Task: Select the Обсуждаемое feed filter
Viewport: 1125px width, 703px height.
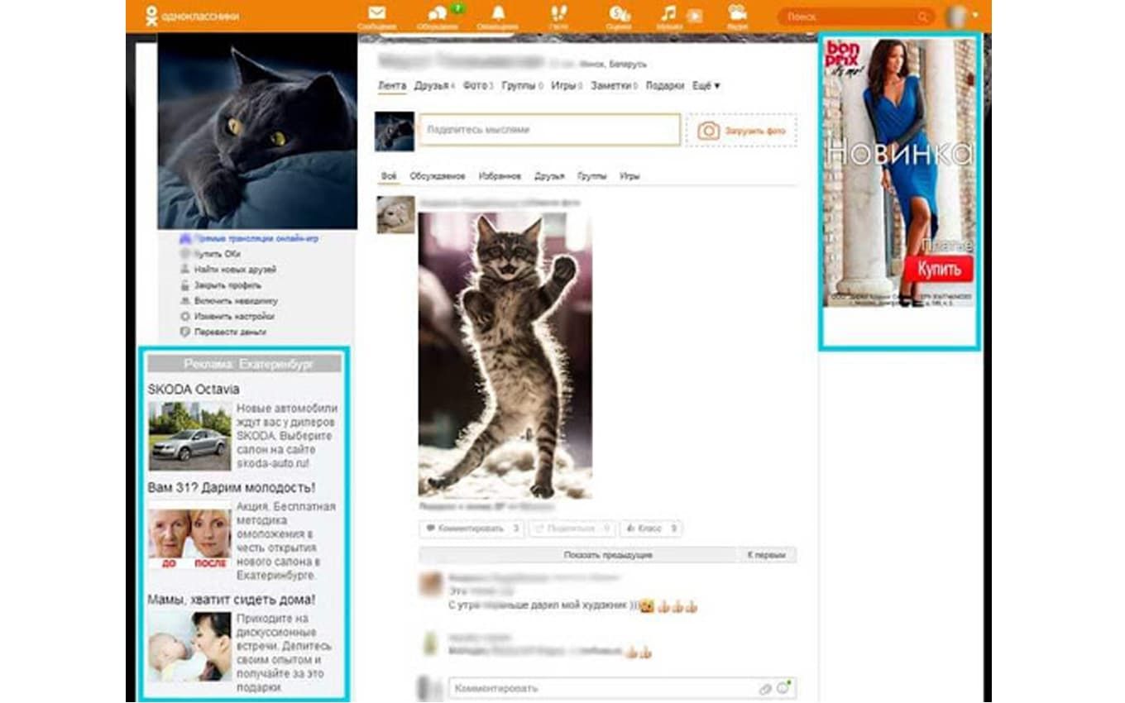Action: 438,176
